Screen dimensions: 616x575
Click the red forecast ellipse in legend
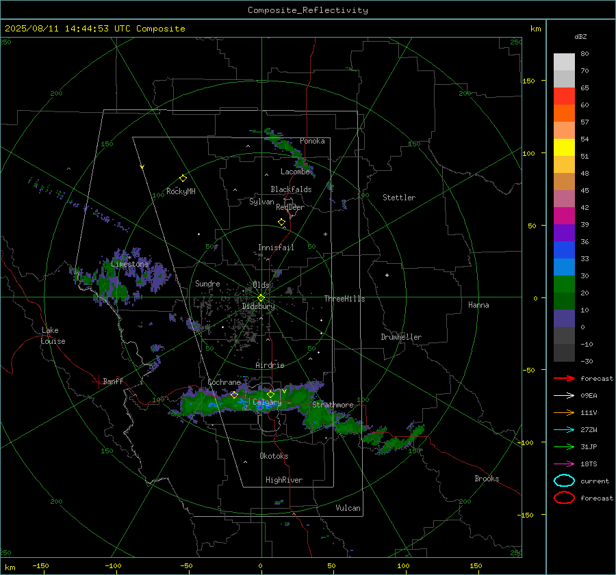coord(564,498)
